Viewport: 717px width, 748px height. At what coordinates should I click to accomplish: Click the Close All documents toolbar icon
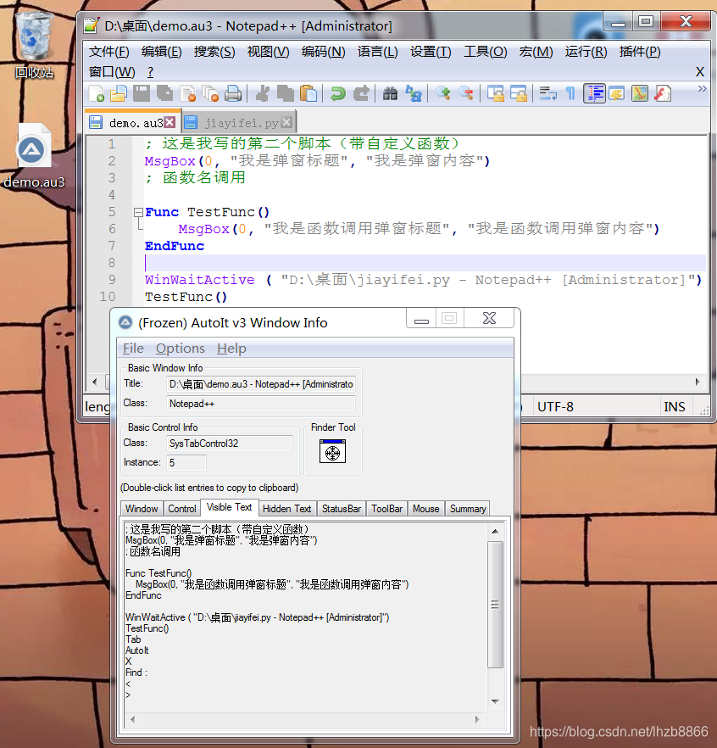tap(210, 93)
